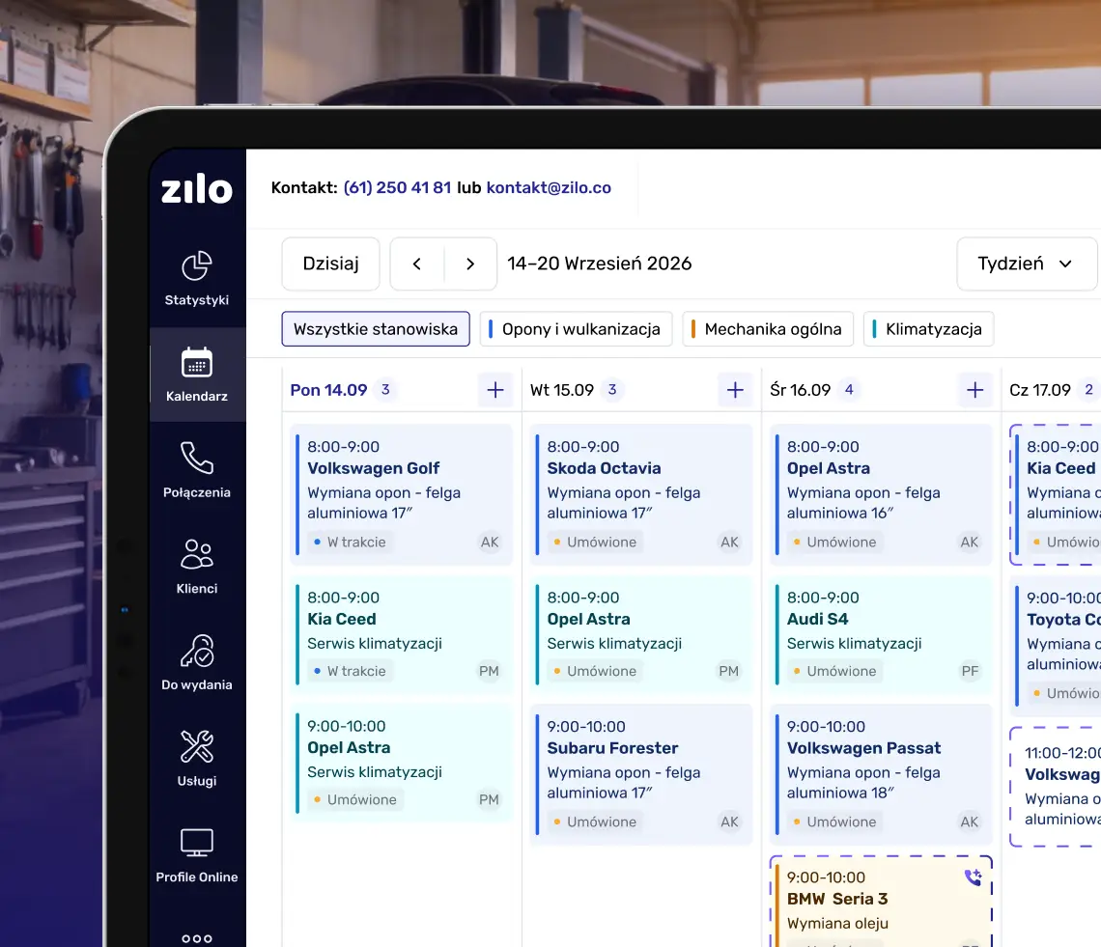Filter by Opony i wulkanizacja
The height and width of the screenshot is (947, 1101).
pos(576,329)
